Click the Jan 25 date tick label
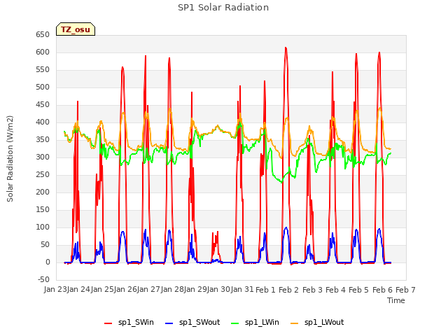 click(101, 290)
